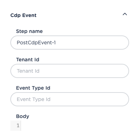The image size is (138, 140).
Task: Select line number 1 in Body gutter
Action: click(x=18, y=125)
